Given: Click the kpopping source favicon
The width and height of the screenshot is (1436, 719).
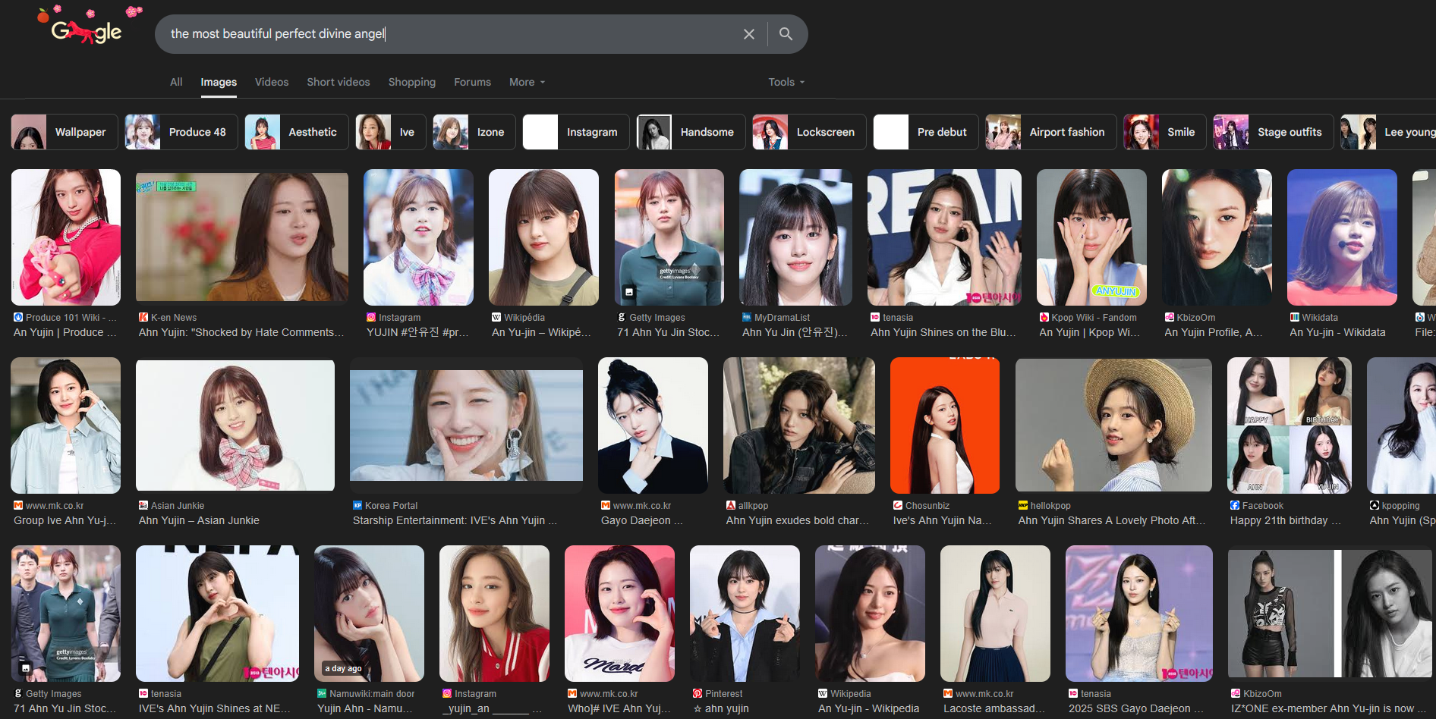Looking at the screenshot, I should coord(1375,505).
